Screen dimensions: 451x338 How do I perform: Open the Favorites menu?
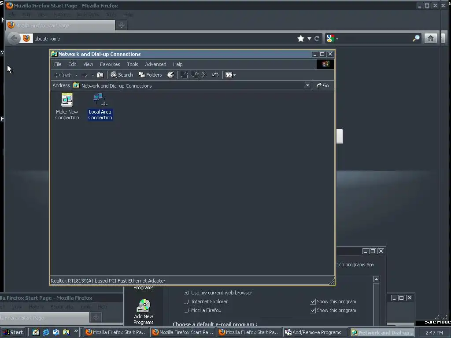coord(110,64)
